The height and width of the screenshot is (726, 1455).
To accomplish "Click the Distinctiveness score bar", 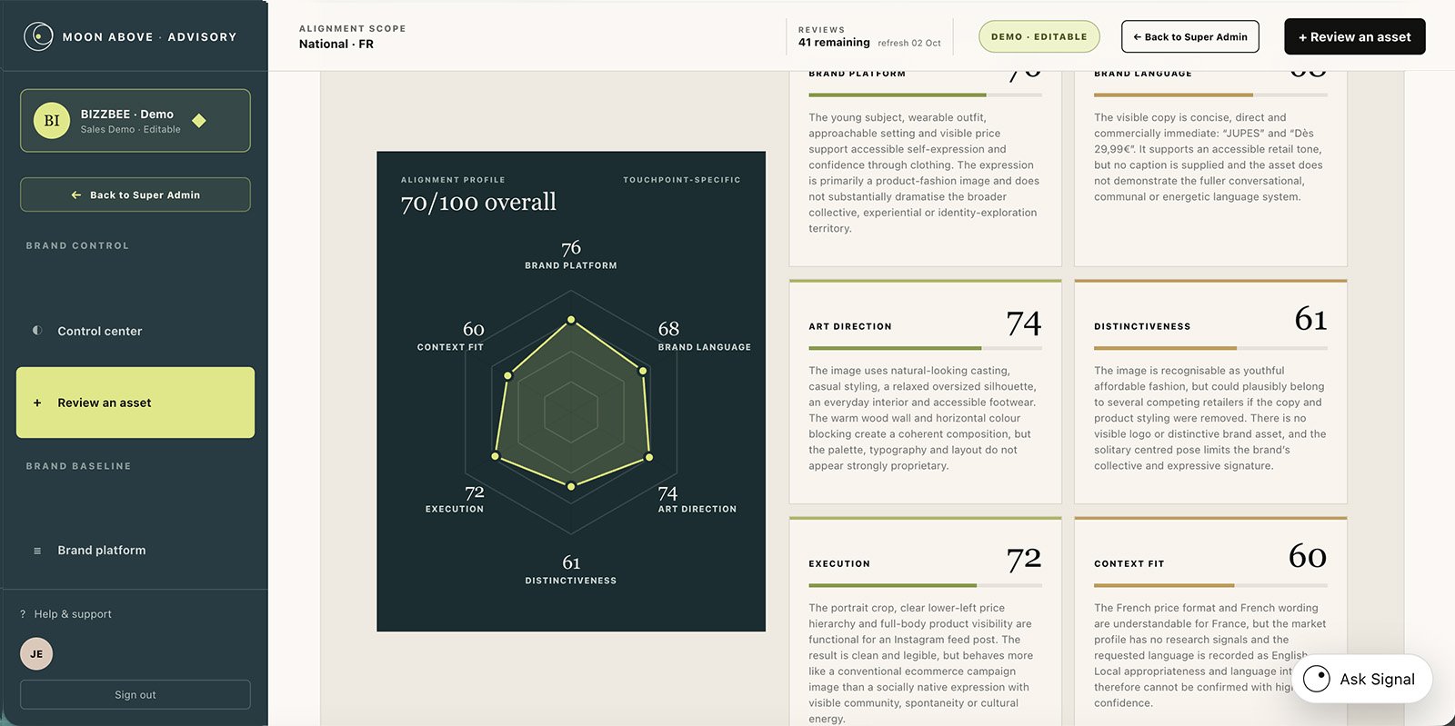I will [1210, 348].
